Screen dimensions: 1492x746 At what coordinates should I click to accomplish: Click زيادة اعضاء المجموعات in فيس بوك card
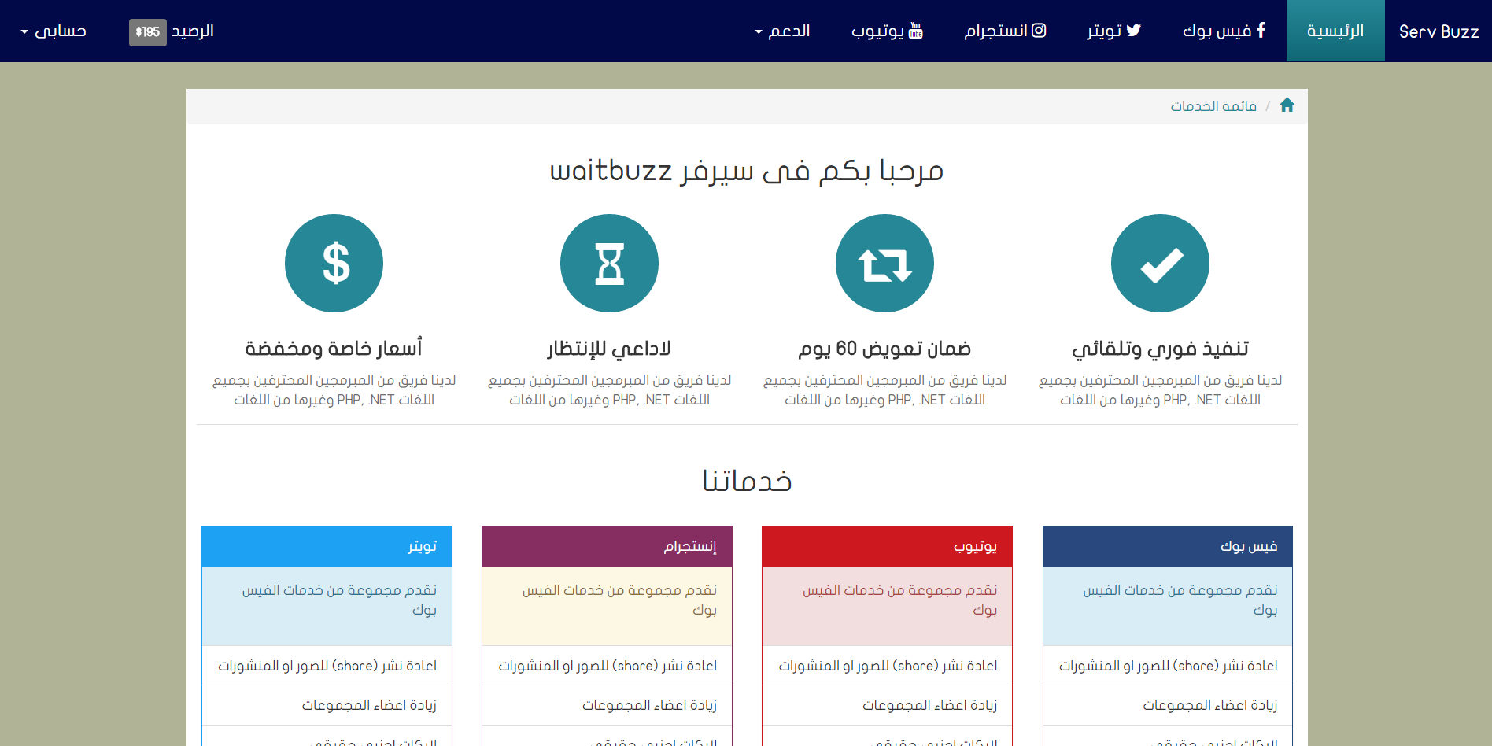pyautogui.click(x=1168, y=705)
